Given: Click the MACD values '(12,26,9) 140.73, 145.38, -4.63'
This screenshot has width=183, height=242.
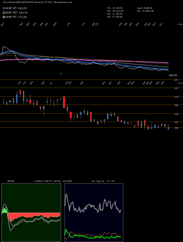Looking at the screenshot, I should [50, 181].
